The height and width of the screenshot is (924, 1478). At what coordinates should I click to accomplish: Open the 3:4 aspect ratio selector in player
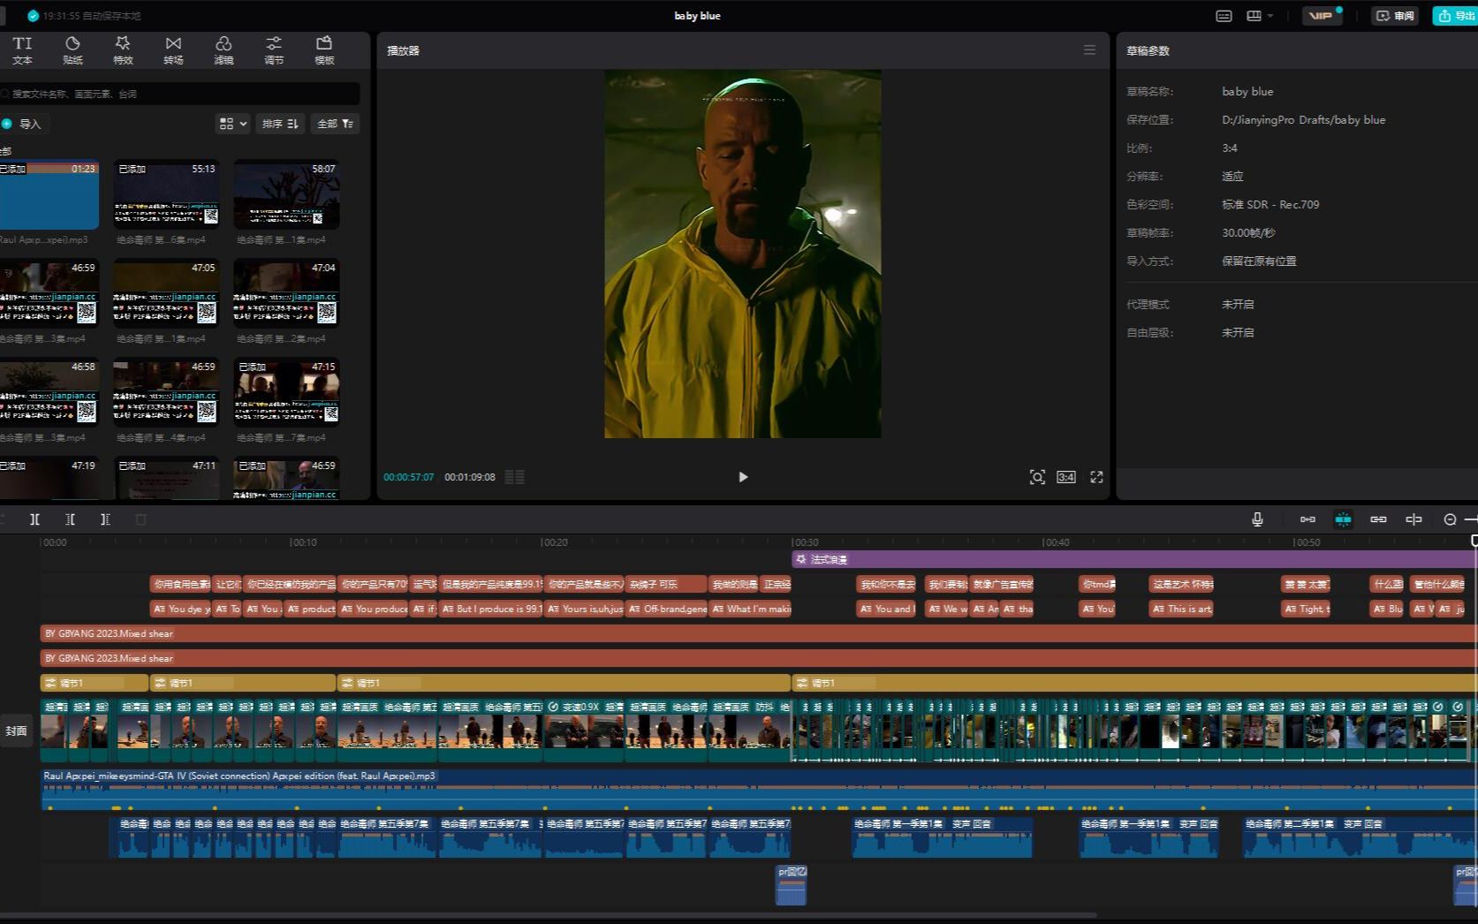pos(1066,477)
